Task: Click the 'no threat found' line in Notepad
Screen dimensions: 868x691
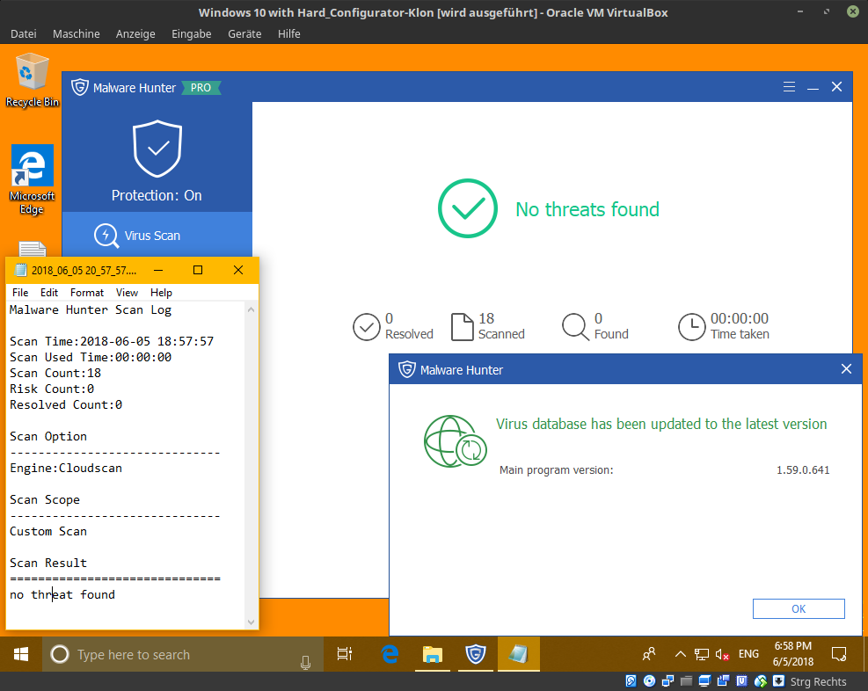Action: click(62, 595)
